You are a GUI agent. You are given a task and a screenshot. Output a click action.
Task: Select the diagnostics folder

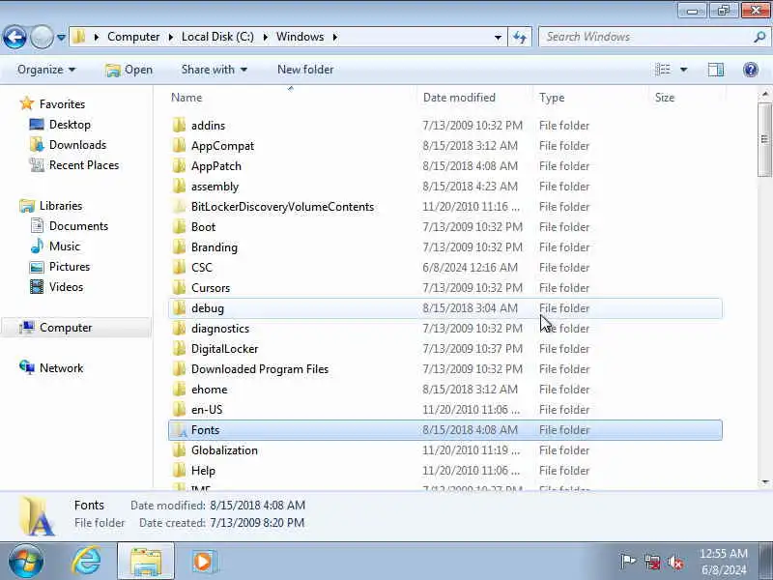220,329
